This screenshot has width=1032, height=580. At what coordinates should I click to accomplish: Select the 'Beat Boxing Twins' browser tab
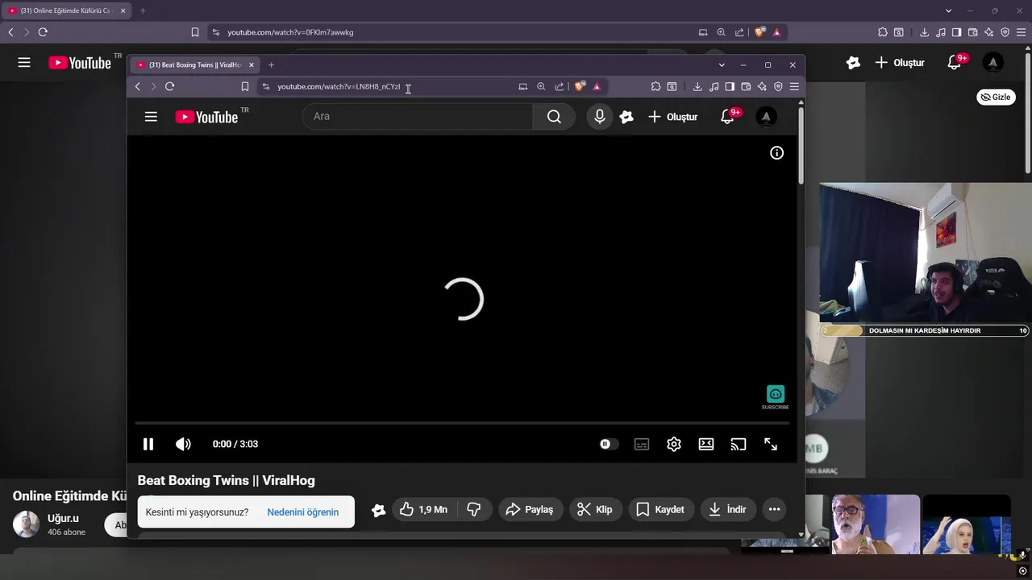coord(194,64)
